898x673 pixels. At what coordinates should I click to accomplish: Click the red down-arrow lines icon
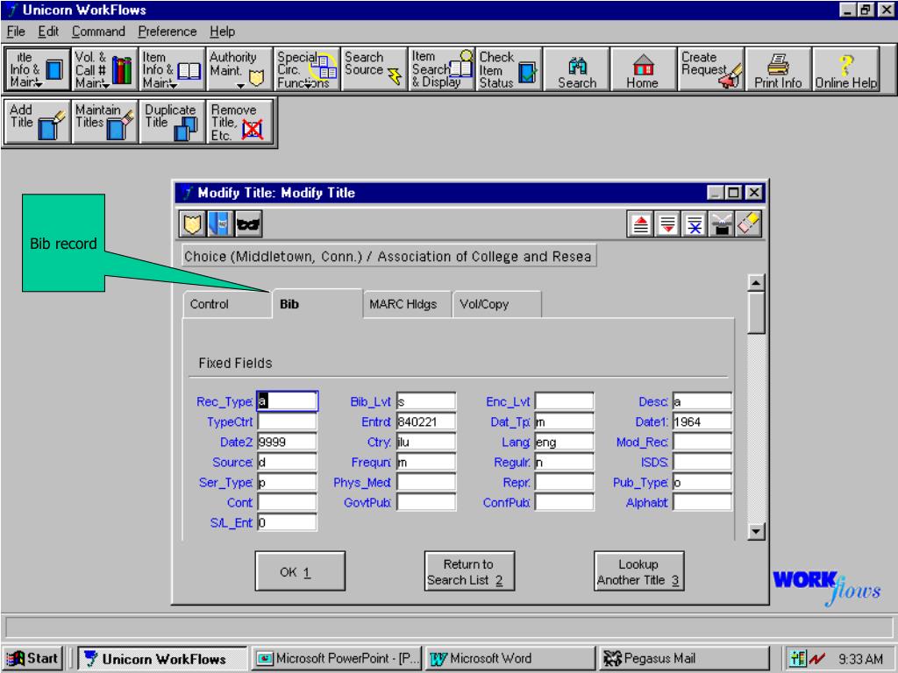[x=667, y=223]
